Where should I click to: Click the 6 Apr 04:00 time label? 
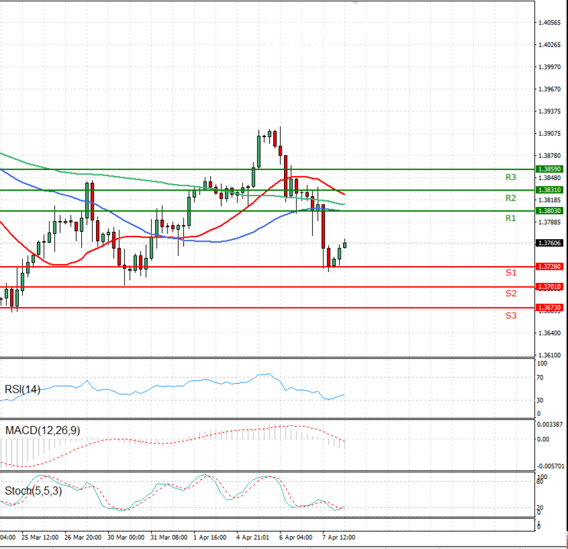(295, 537)
